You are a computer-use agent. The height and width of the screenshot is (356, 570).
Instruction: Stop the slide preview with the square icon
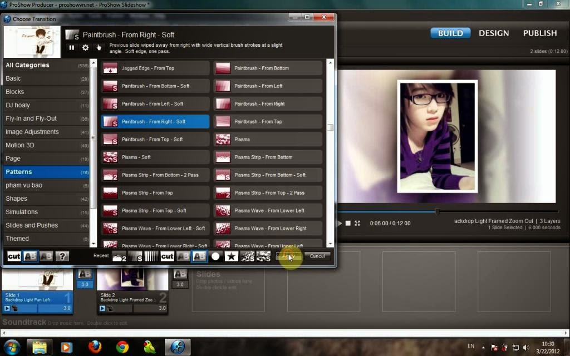347,222
